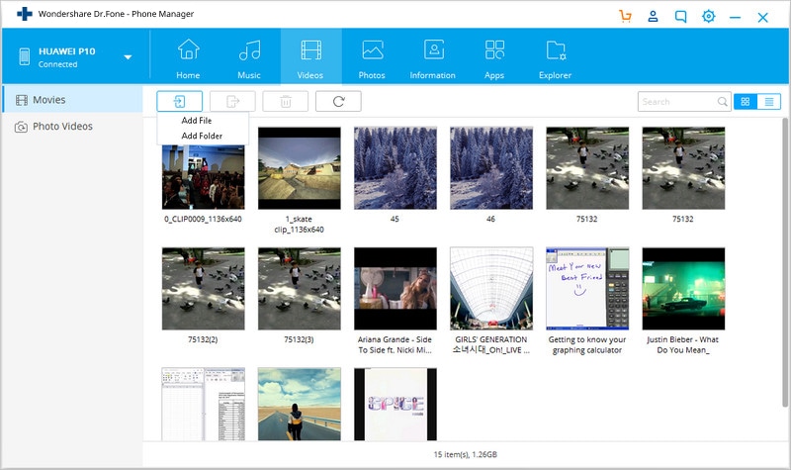Screen dimensions: 791x470
Task: Switch to the Videos tab
Action: pos(310,56)
